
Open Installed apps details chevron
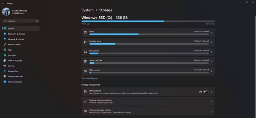(211, 42)
